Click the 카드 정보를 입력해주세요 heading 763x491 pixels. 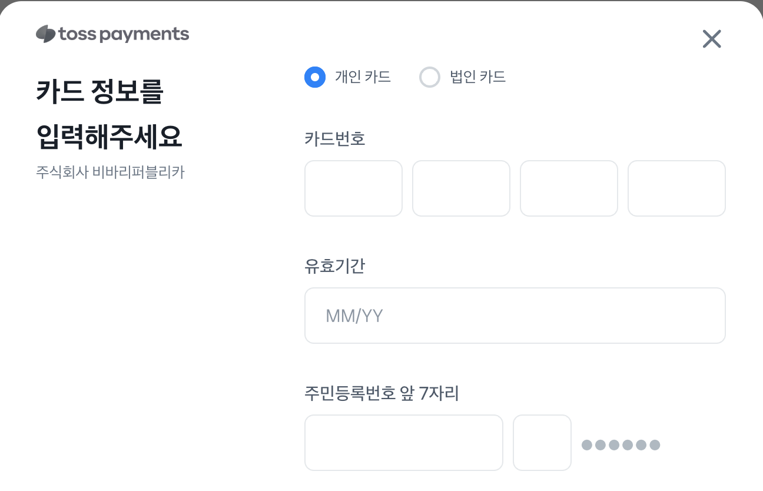[x=109, y=114]
